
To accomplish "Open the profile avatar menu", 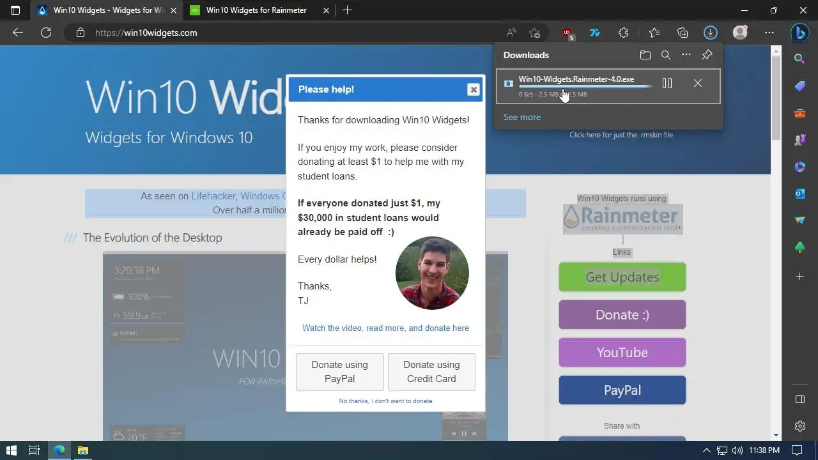I will coord(740,33).
